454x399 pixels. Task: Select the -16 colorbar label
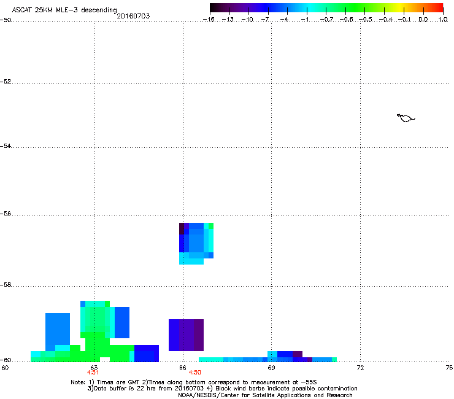point(209,20)
